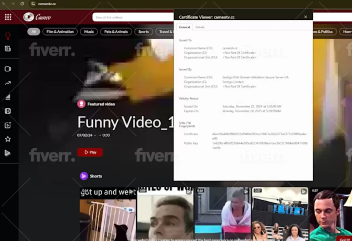Viewport: 353px width, 241px height.
Task: Click the red lightbulb sidebar icon
Action: click(x=8, y=36)
